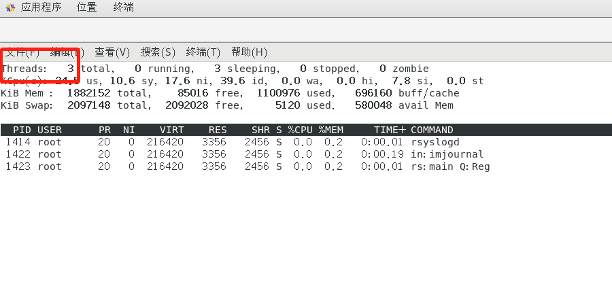Viewport: 612px width, 303px height.
Task: Click the %CPU column header
Action: pyautogui.click(x=300, y=130)
